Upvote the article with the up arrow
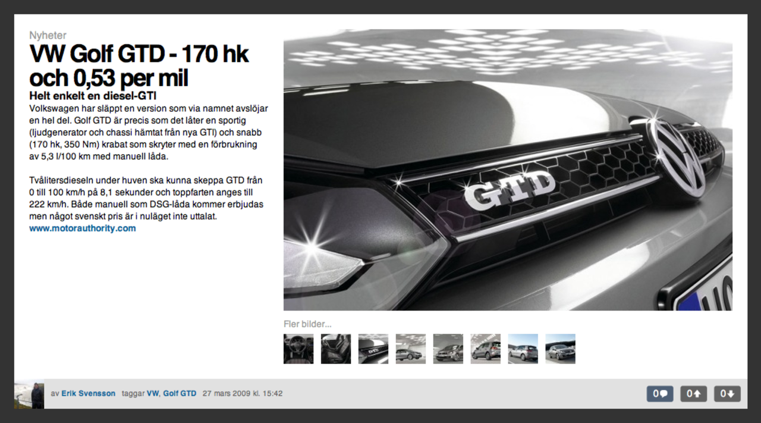 click(693, 393)
